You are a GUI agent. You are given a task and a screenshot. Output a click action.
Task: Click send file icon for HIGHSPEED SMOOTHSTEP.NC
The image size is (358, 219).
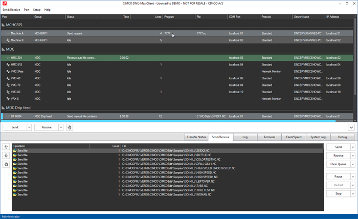15,168
